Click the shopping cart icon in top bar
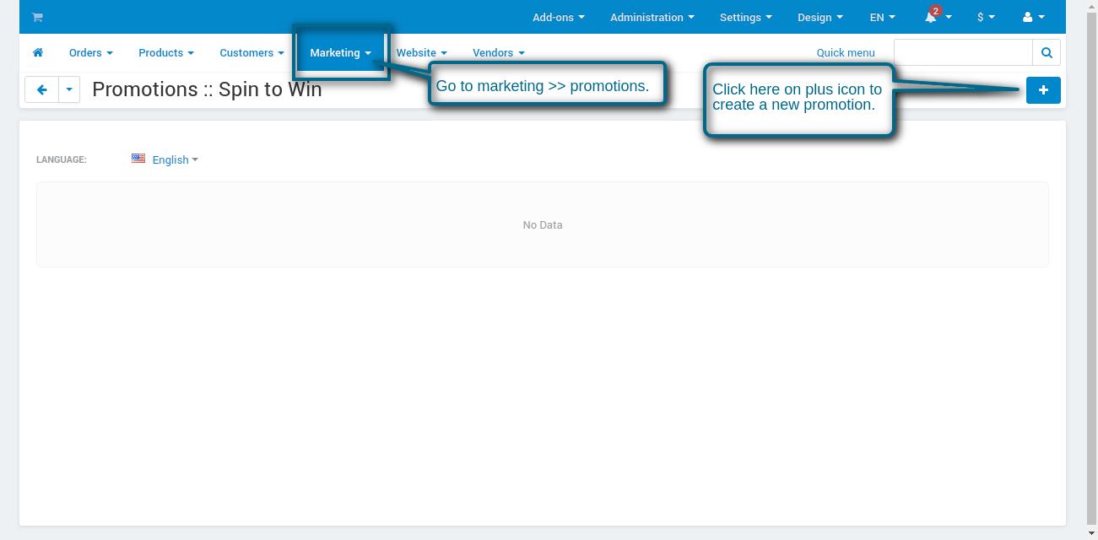Image resolution: width=1098 pixels, height=540 pixels. pyautogui.click(x=37, y=17)
